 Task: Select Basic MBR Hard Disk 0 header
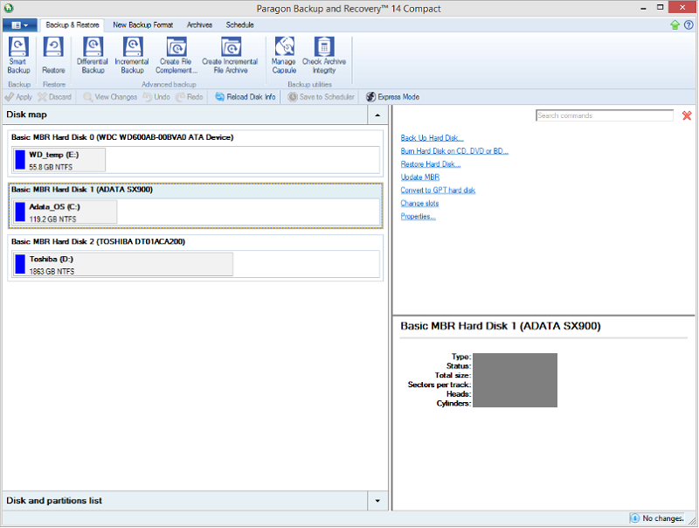[122, 137]
